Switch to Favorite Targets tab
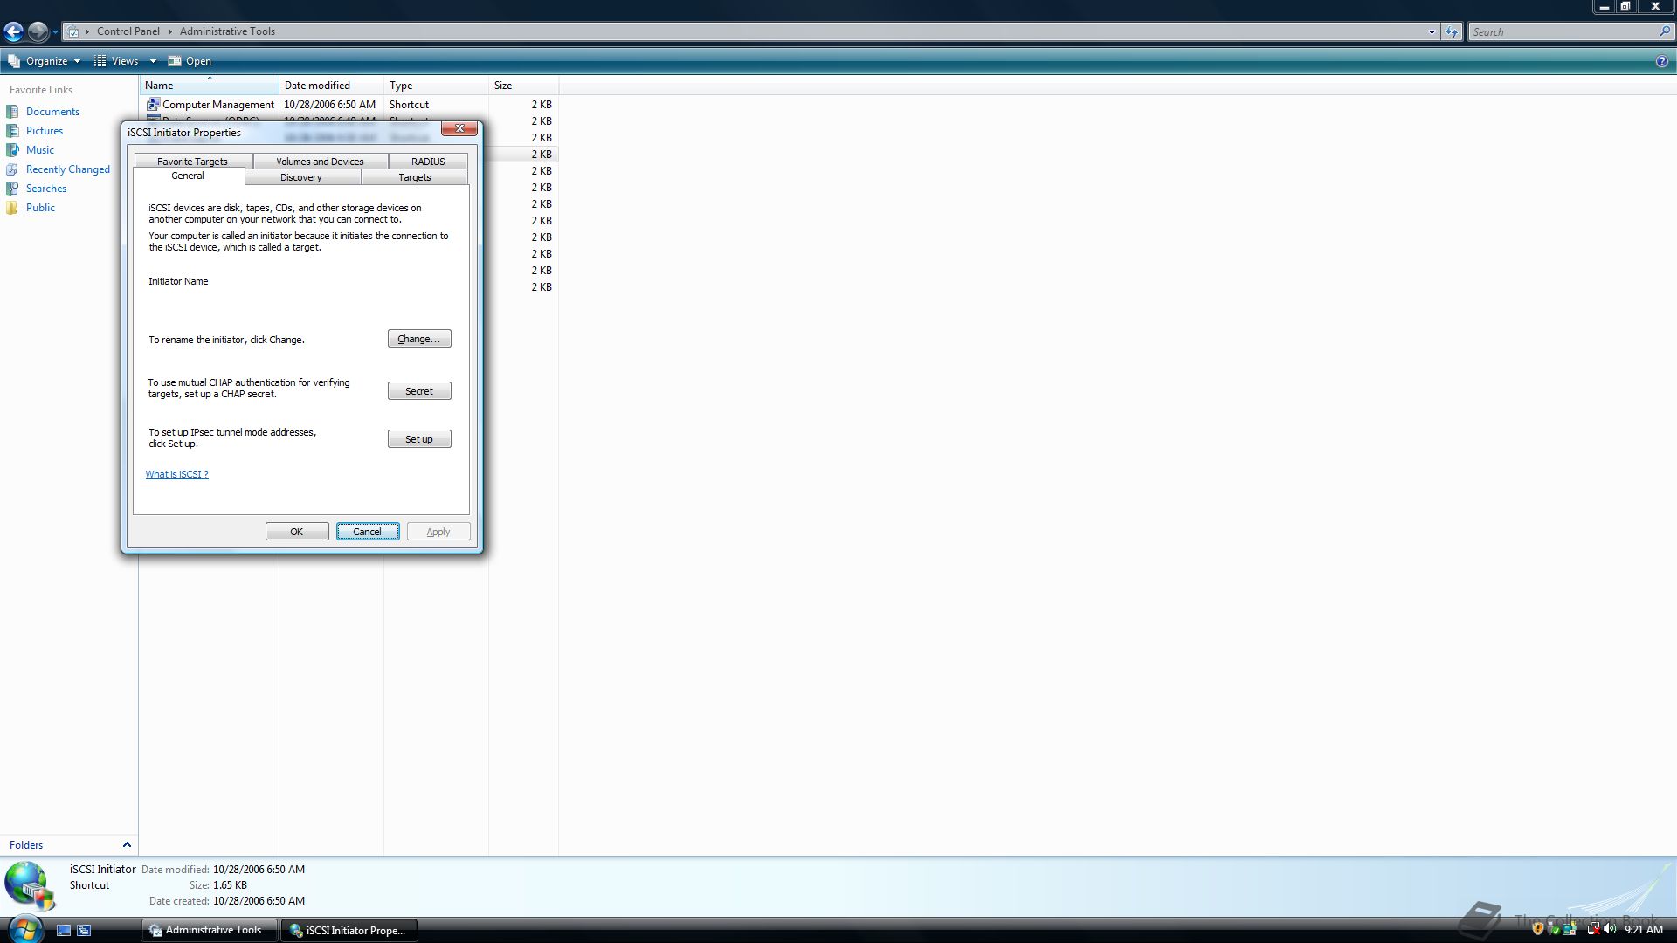Viewport: 1677px width, 943px height. [x=192, y=162]
